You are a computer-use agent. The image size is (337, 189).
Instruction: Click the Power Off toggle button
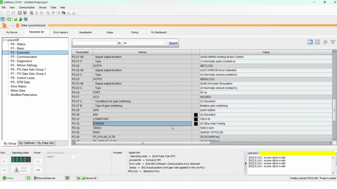tap(38, 170)
